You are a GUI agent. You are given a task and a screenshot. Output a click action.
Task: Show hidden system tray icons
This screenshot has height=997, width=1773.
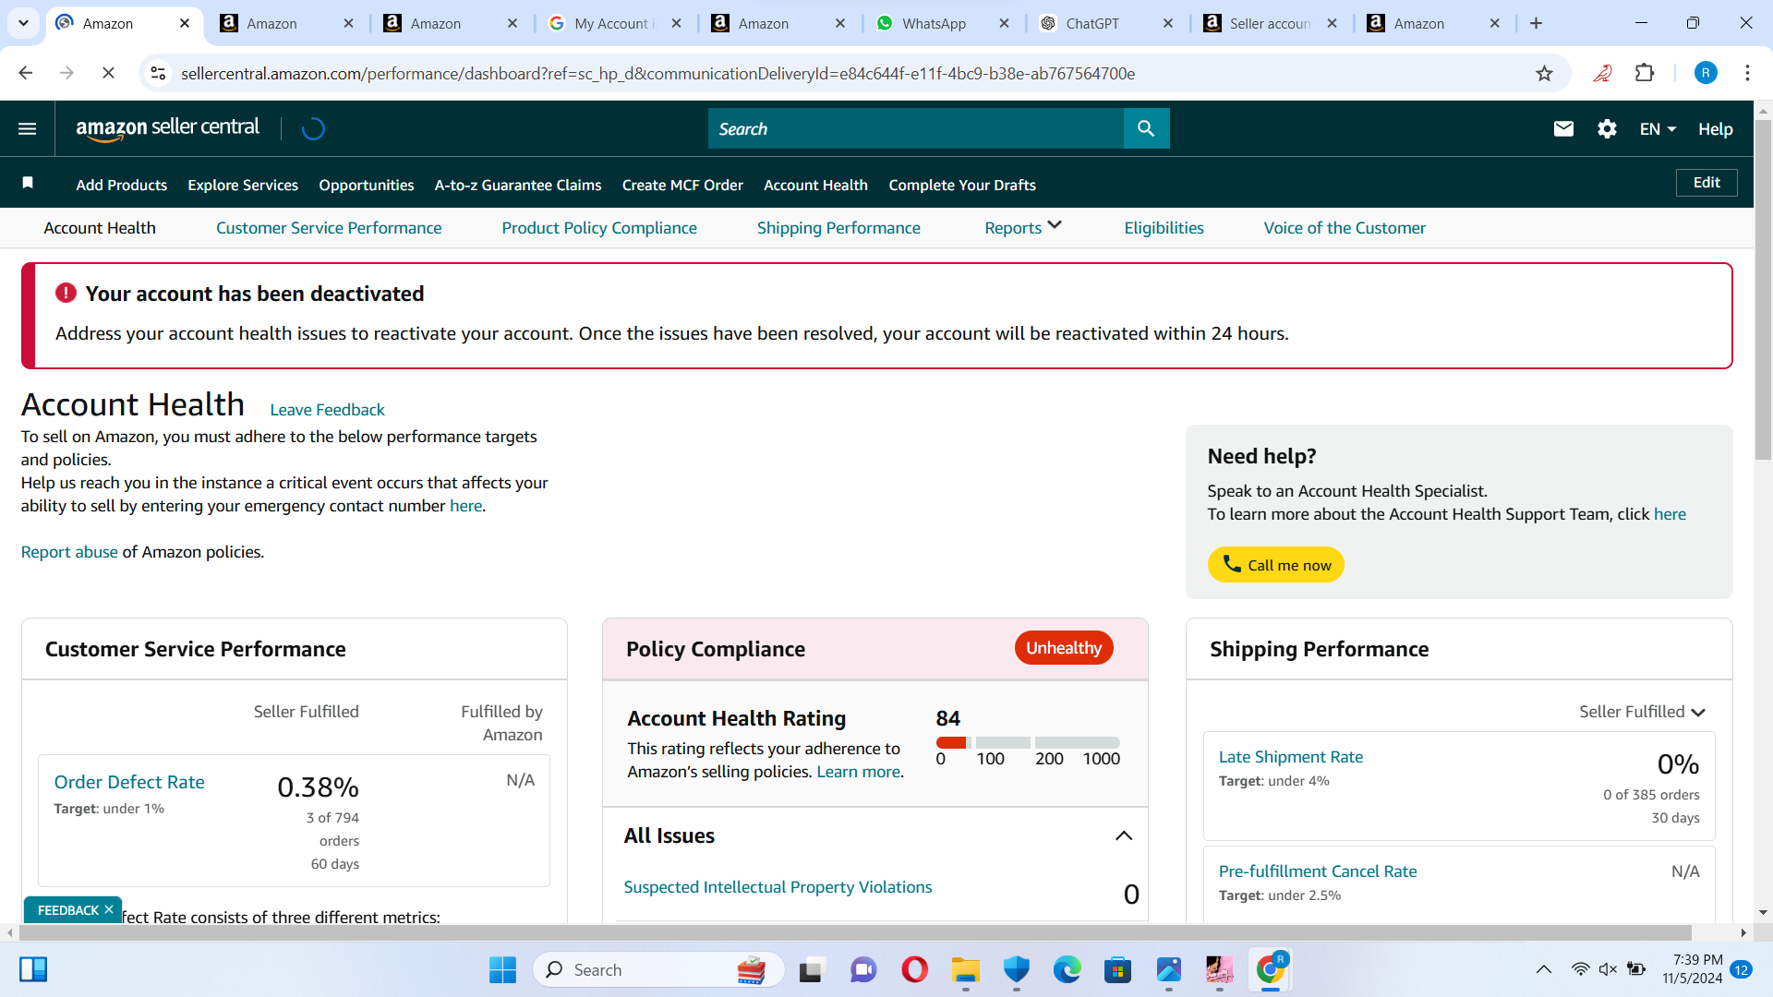[1543, 969]
